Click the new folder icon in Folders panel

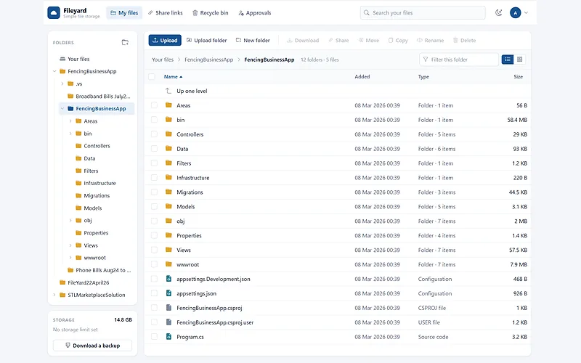(125, 42)
